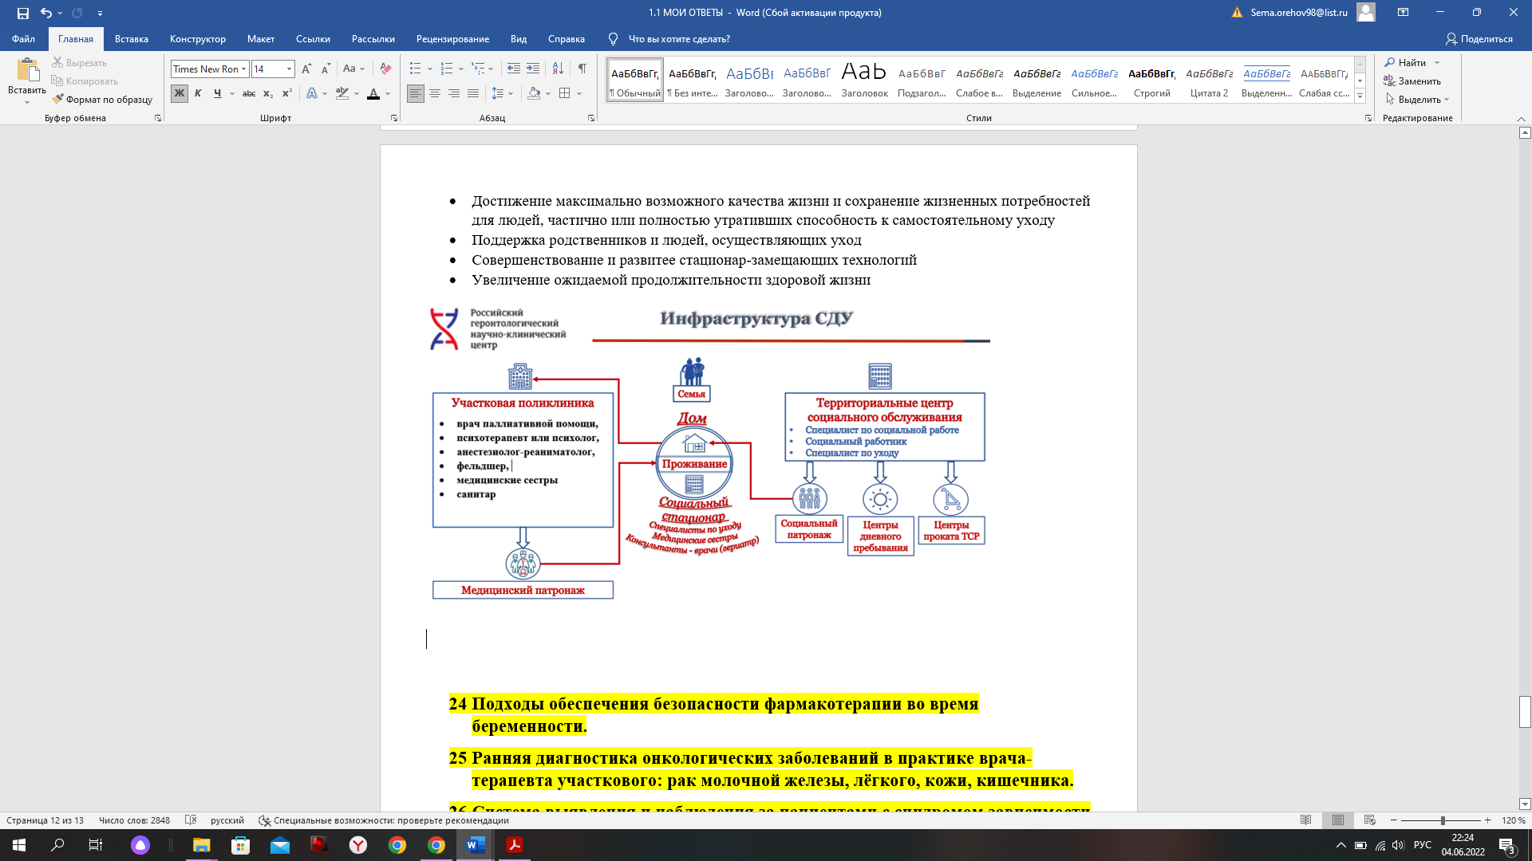Open Yandex Browser from the taskbar
The width and height of the screenshot is (1532, 861).
click(358, 845)
